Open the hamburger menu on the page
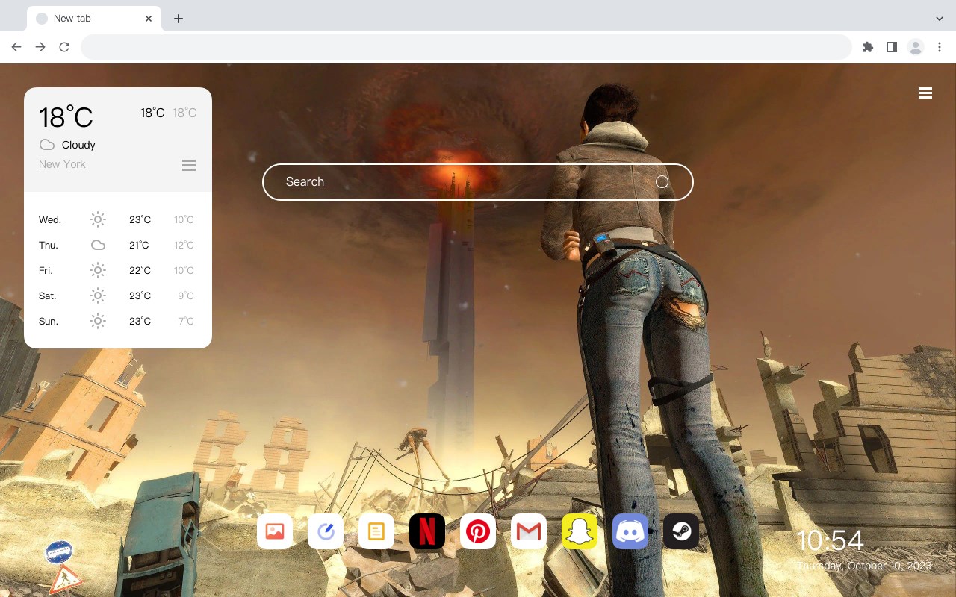This screenshot has height=597, width=956. pos(925,93)
